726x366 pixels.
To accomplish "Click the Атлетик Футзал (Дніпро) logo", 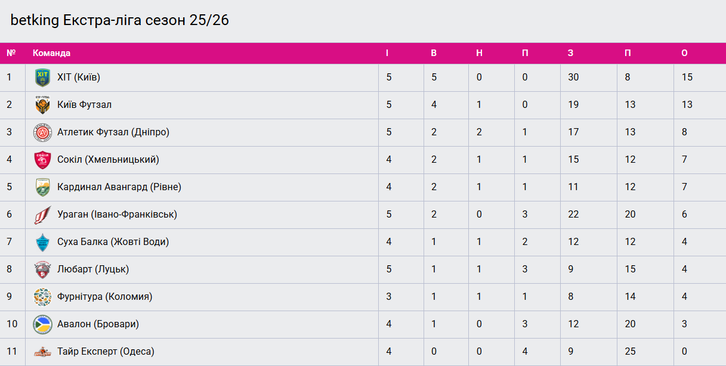I will (x=42, y=132).
